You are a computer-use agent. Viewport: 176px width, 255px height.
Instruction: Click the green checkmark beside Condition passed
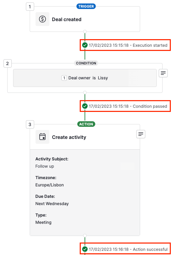click(85, 106)
